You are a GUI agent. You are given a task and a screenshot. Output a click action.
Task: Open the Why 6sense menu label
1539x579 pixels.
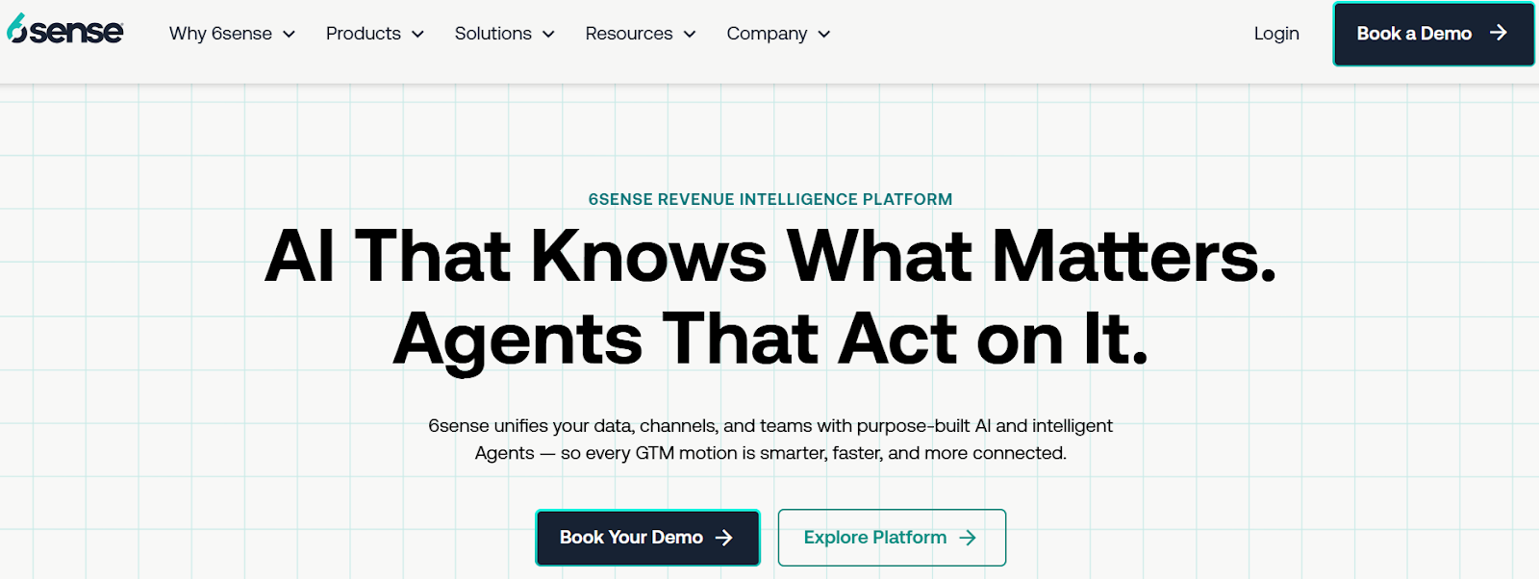click(220, 34)
